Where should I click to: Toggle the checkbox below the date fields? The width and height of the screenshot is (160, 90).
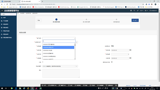[112, 62]
